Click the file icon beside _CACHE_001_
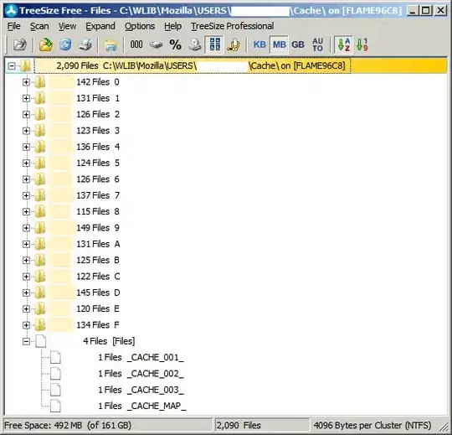This screenshot has height=435, width=452. pos(55,358)
